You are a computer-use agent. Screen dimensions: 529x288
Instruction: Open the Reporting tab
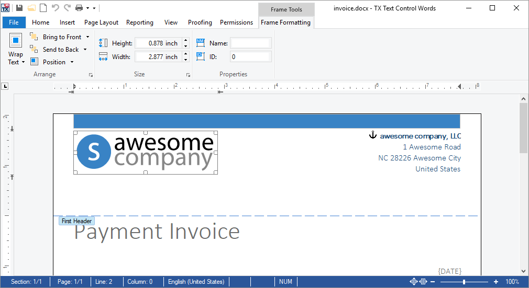click(140, 22)
